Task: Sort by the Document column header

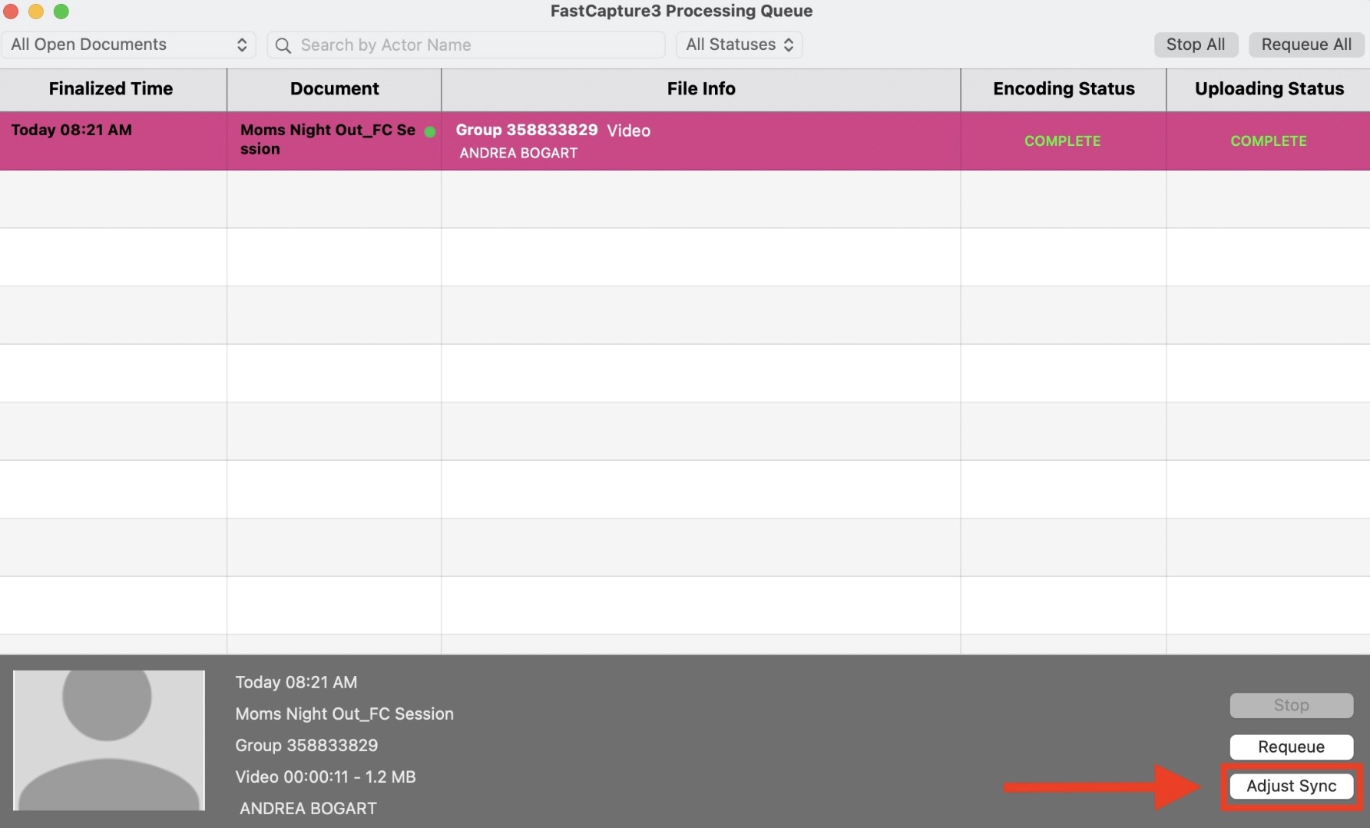Action: 334,89
